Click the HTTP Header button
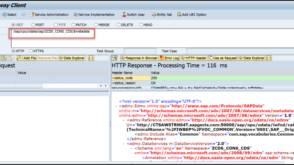The image size is (294, 165). click(x=194, y=58)
